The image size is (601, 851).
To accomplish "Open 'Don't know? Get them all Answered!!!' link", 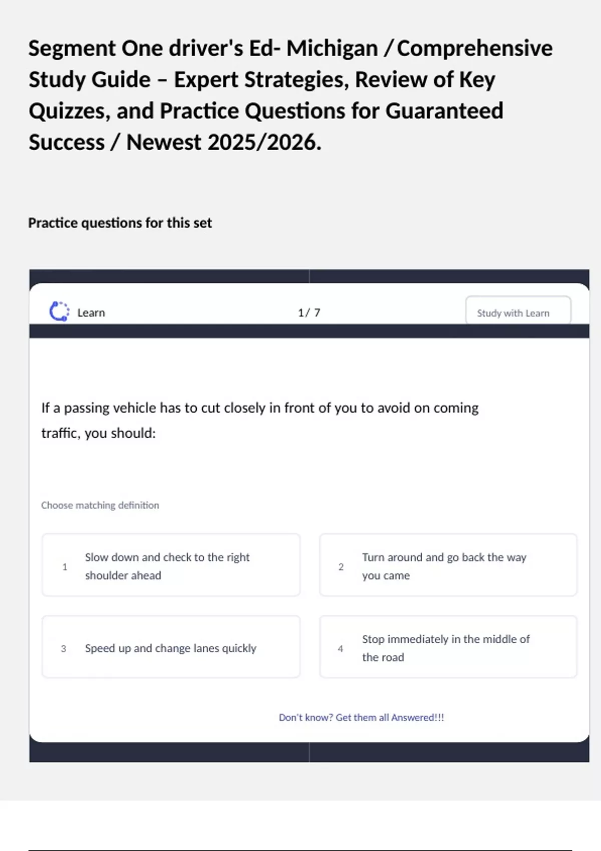I will click(361, 717).
